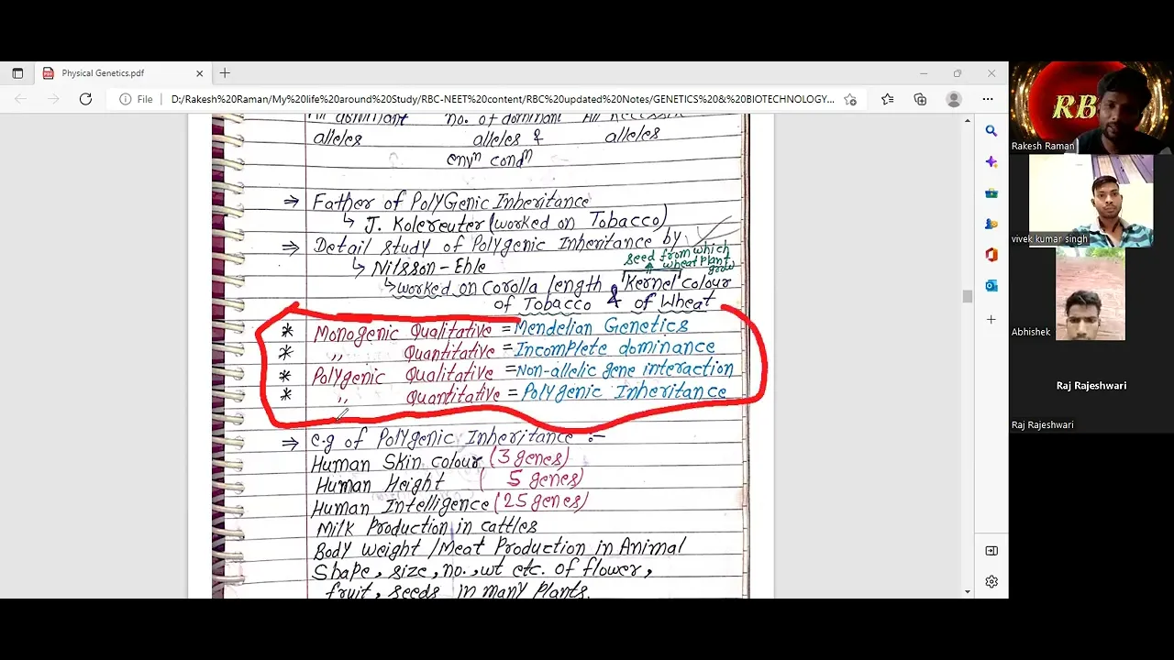Click 'Incomplete dominance' text in notes
1174x660 pixels.
pyautogui.click(x=615, y=348)
